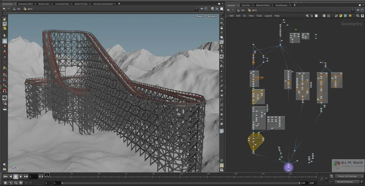The width and height of the screenshot is (365, 186).
Task: Click the current frame number field
Action: [33, 176]
